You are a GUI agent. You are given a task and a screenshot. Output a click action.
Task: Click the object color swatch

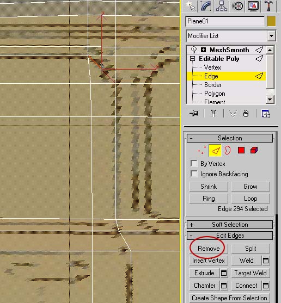pos(271,21)
